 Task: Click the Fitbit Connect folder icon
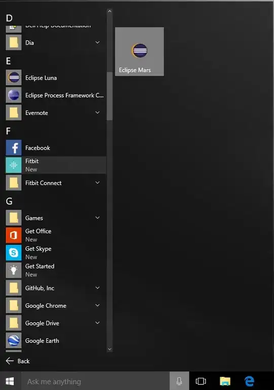coord(14,183)
